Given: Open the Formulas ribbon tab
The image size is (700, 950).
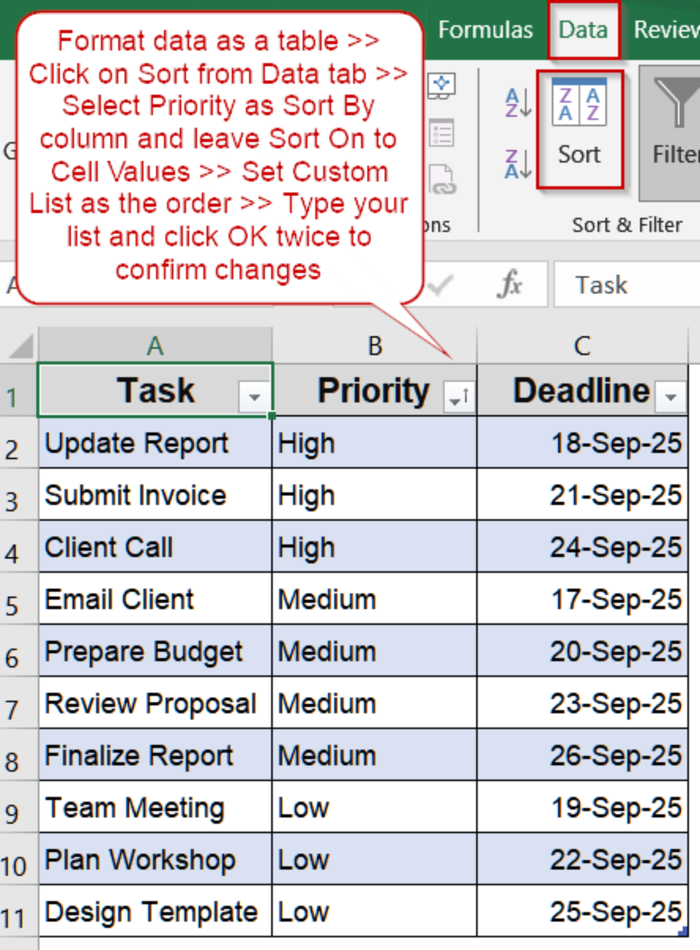Looking at the screenshot, I should [485, 30].
